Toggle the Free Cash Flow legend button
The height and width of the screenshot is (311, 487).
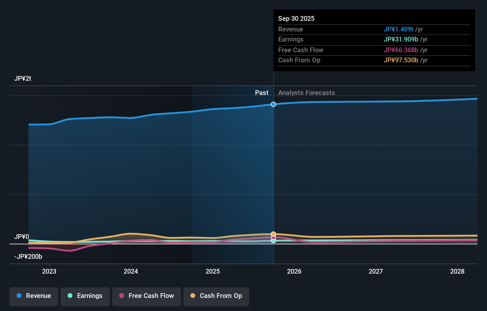tap(147, 296)
